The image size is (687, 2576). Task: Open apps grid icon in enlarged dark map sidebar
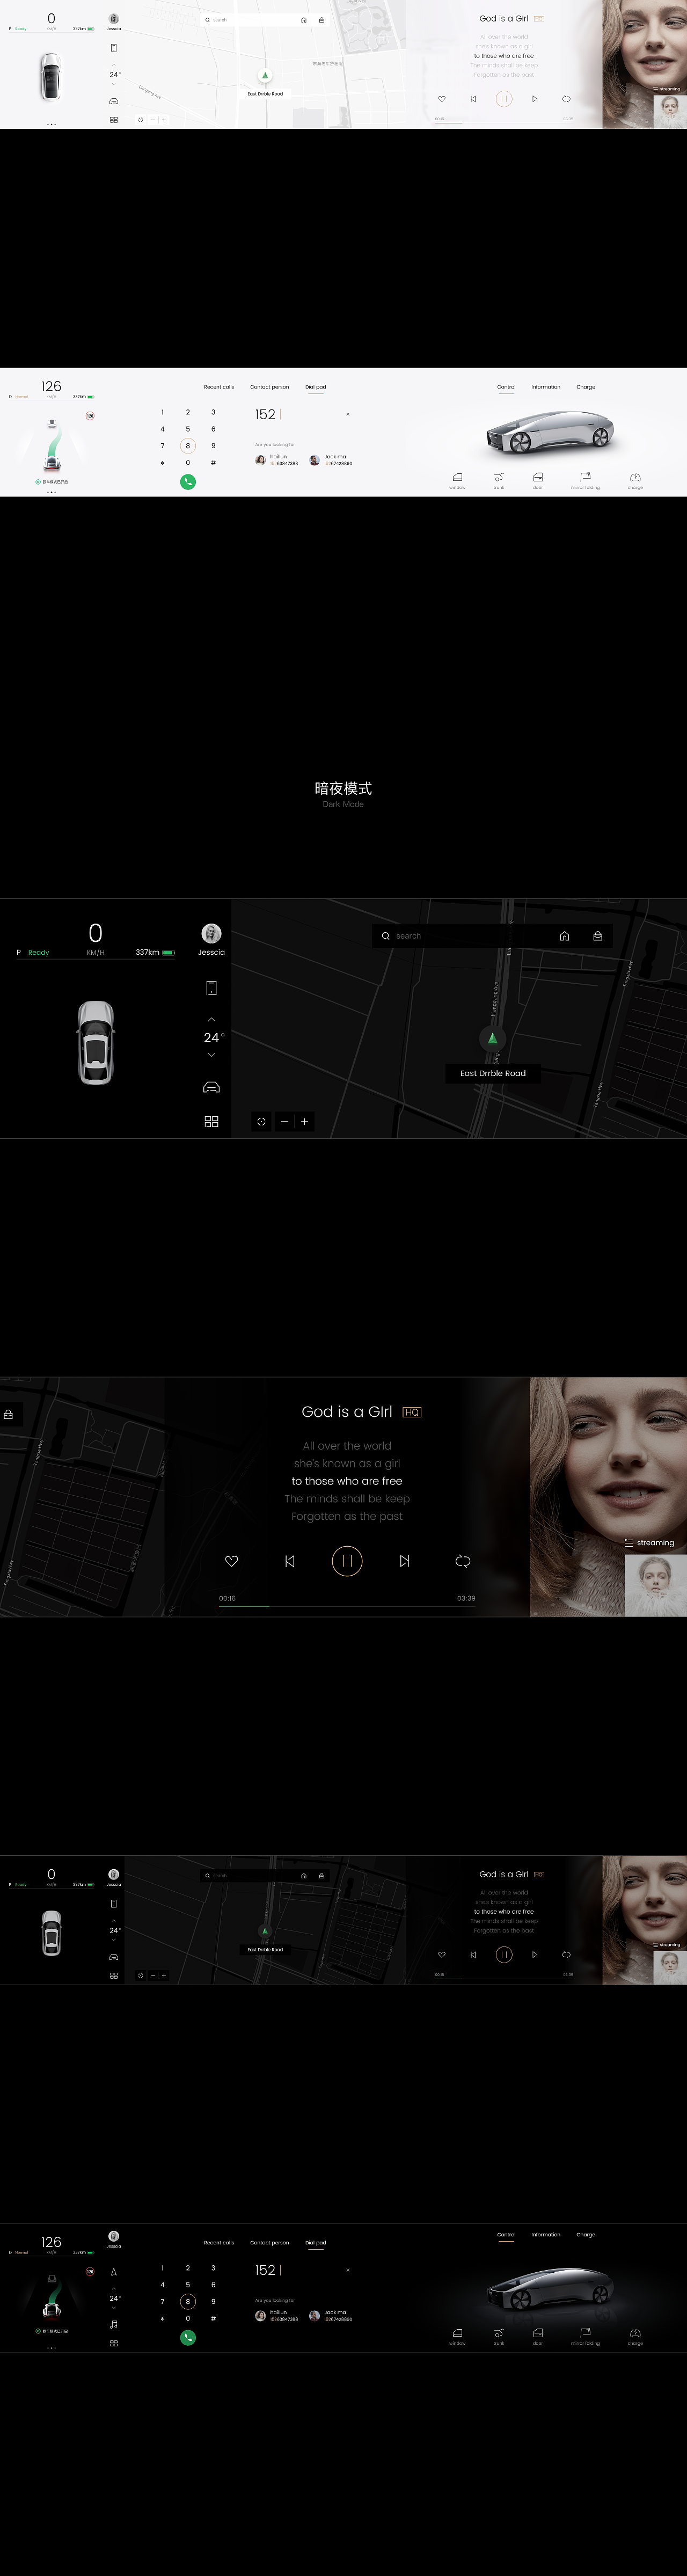pos(211,1122)
